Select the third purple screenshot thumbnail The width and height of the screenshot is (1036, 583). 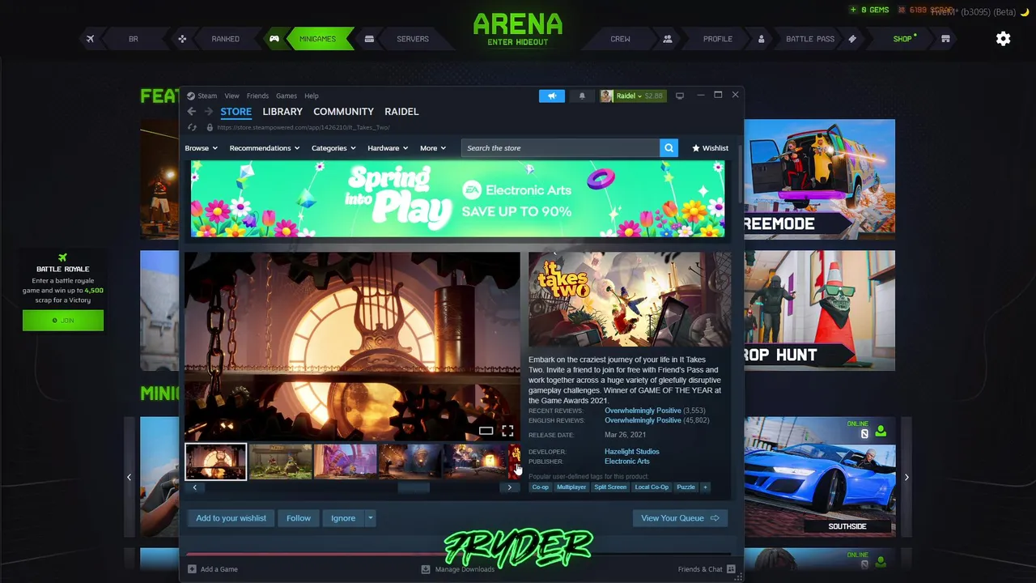click(346, 462)
